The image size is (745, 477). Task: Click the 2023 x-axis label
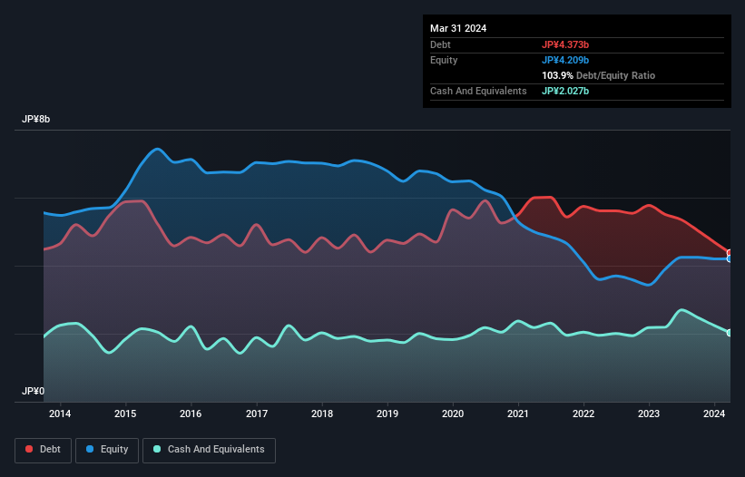click(x=649, y=414)
